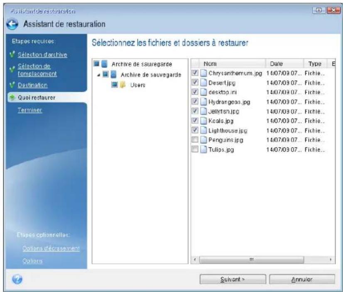Uncheck the Koala.jpg checkbox
Viewport: 343px width, 292px height.
[x=195, y=120]
